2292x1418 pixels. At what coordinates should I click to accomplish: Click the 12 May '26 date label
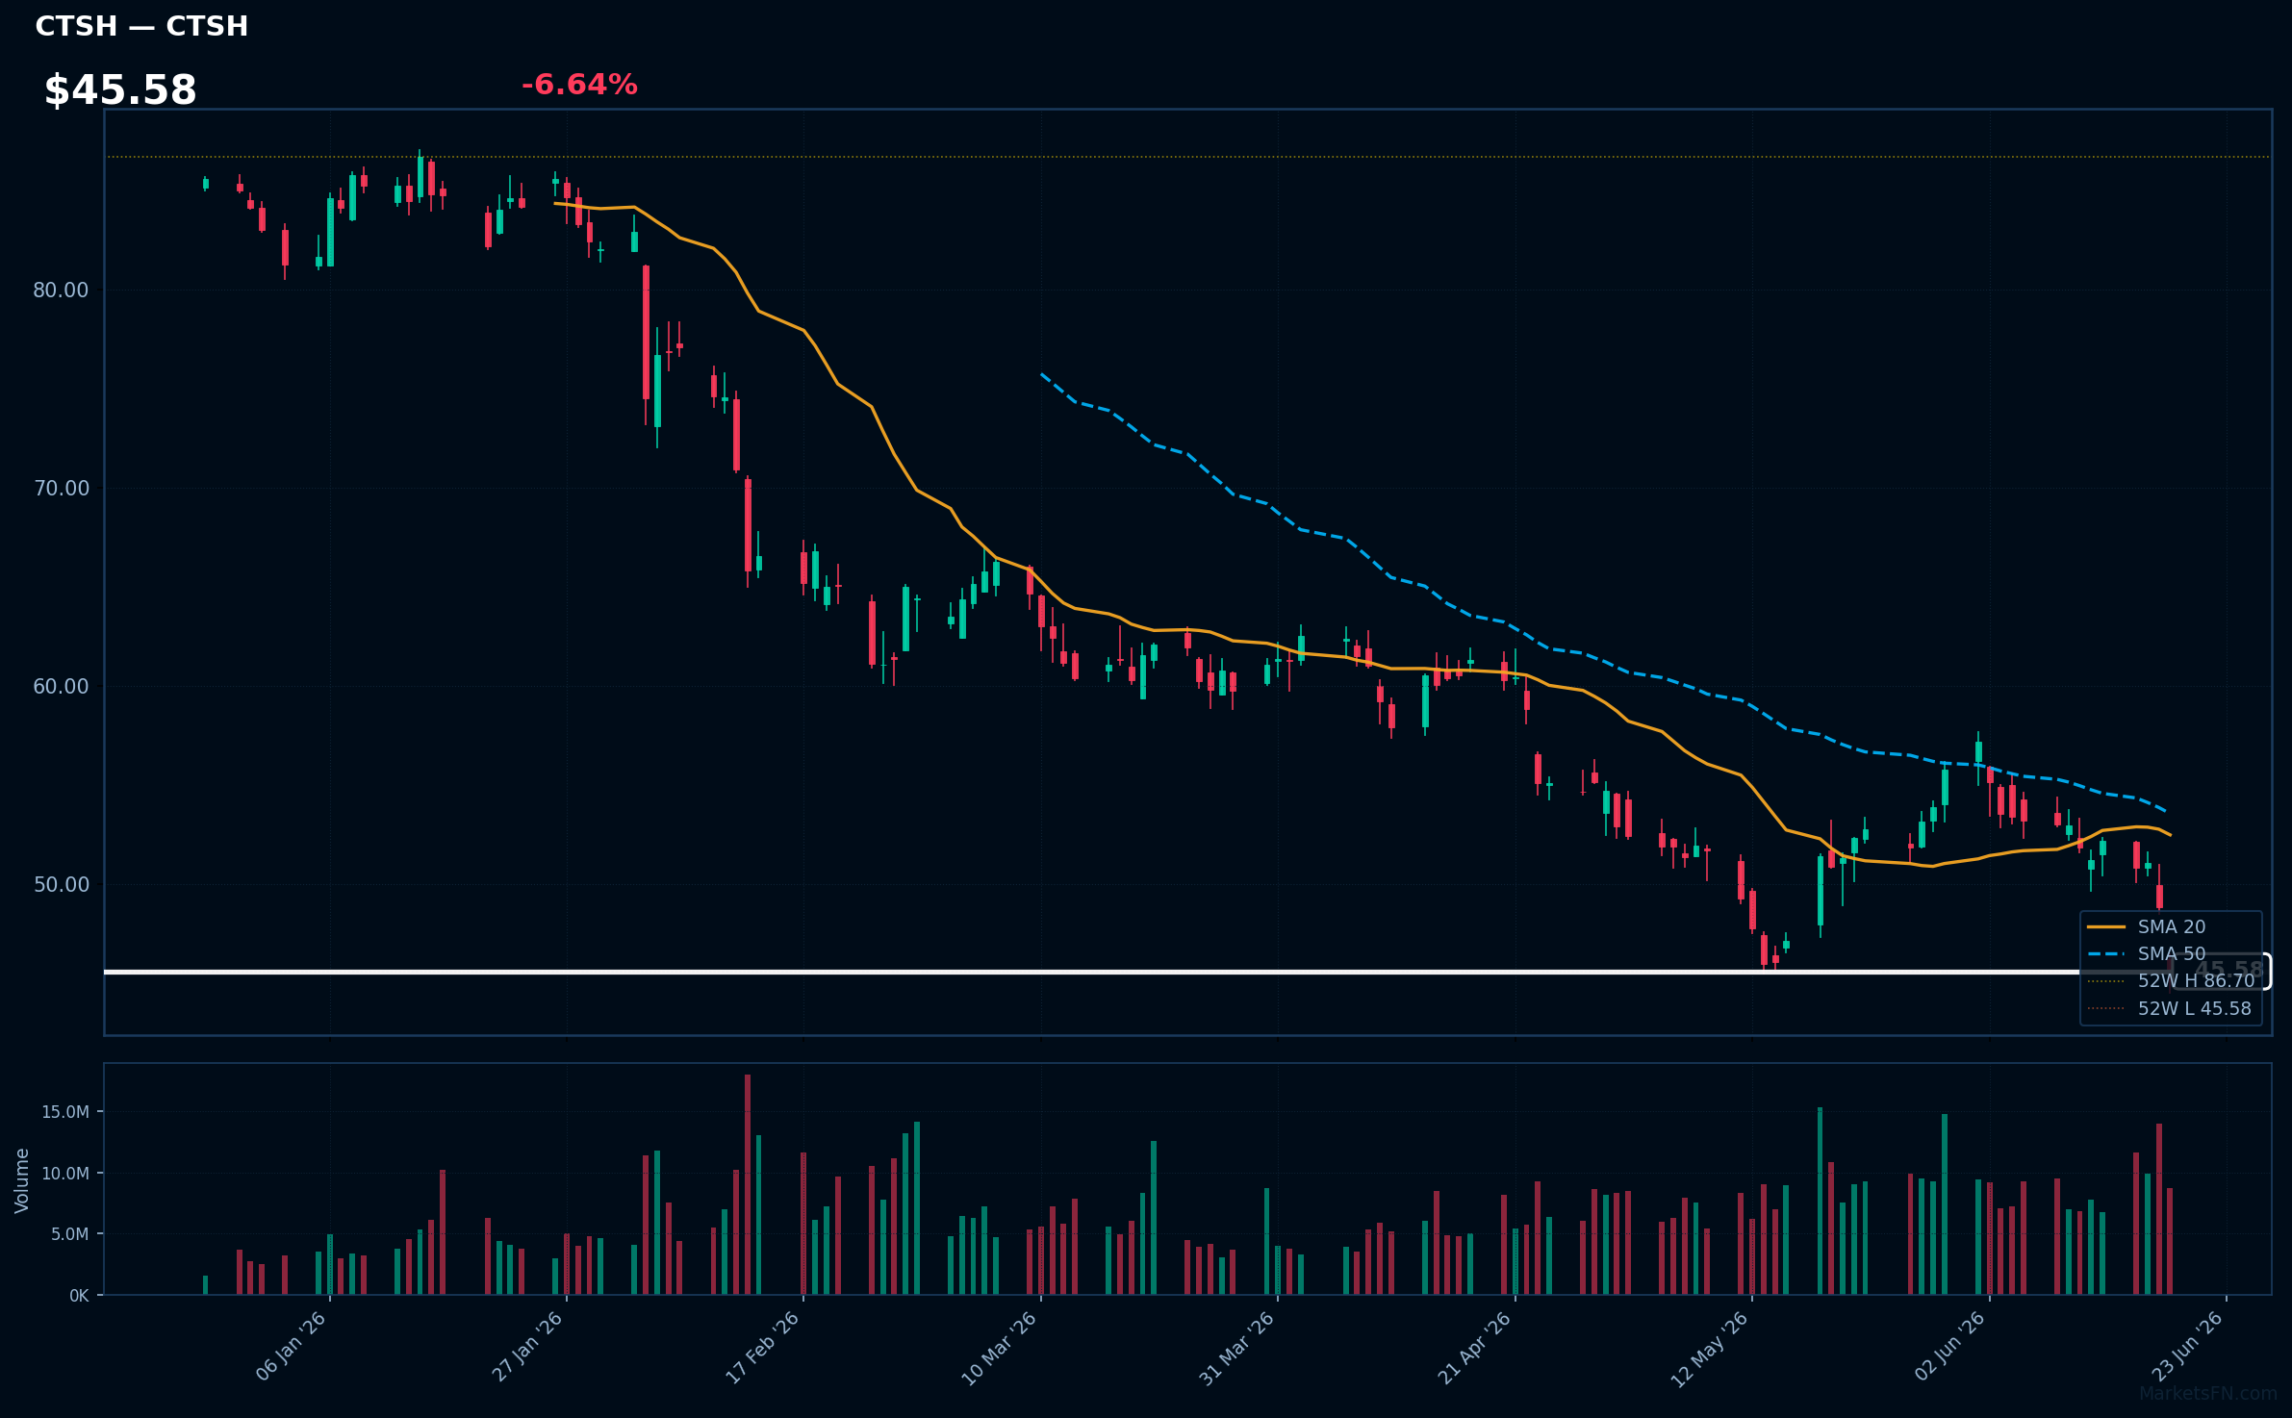1709,1347
